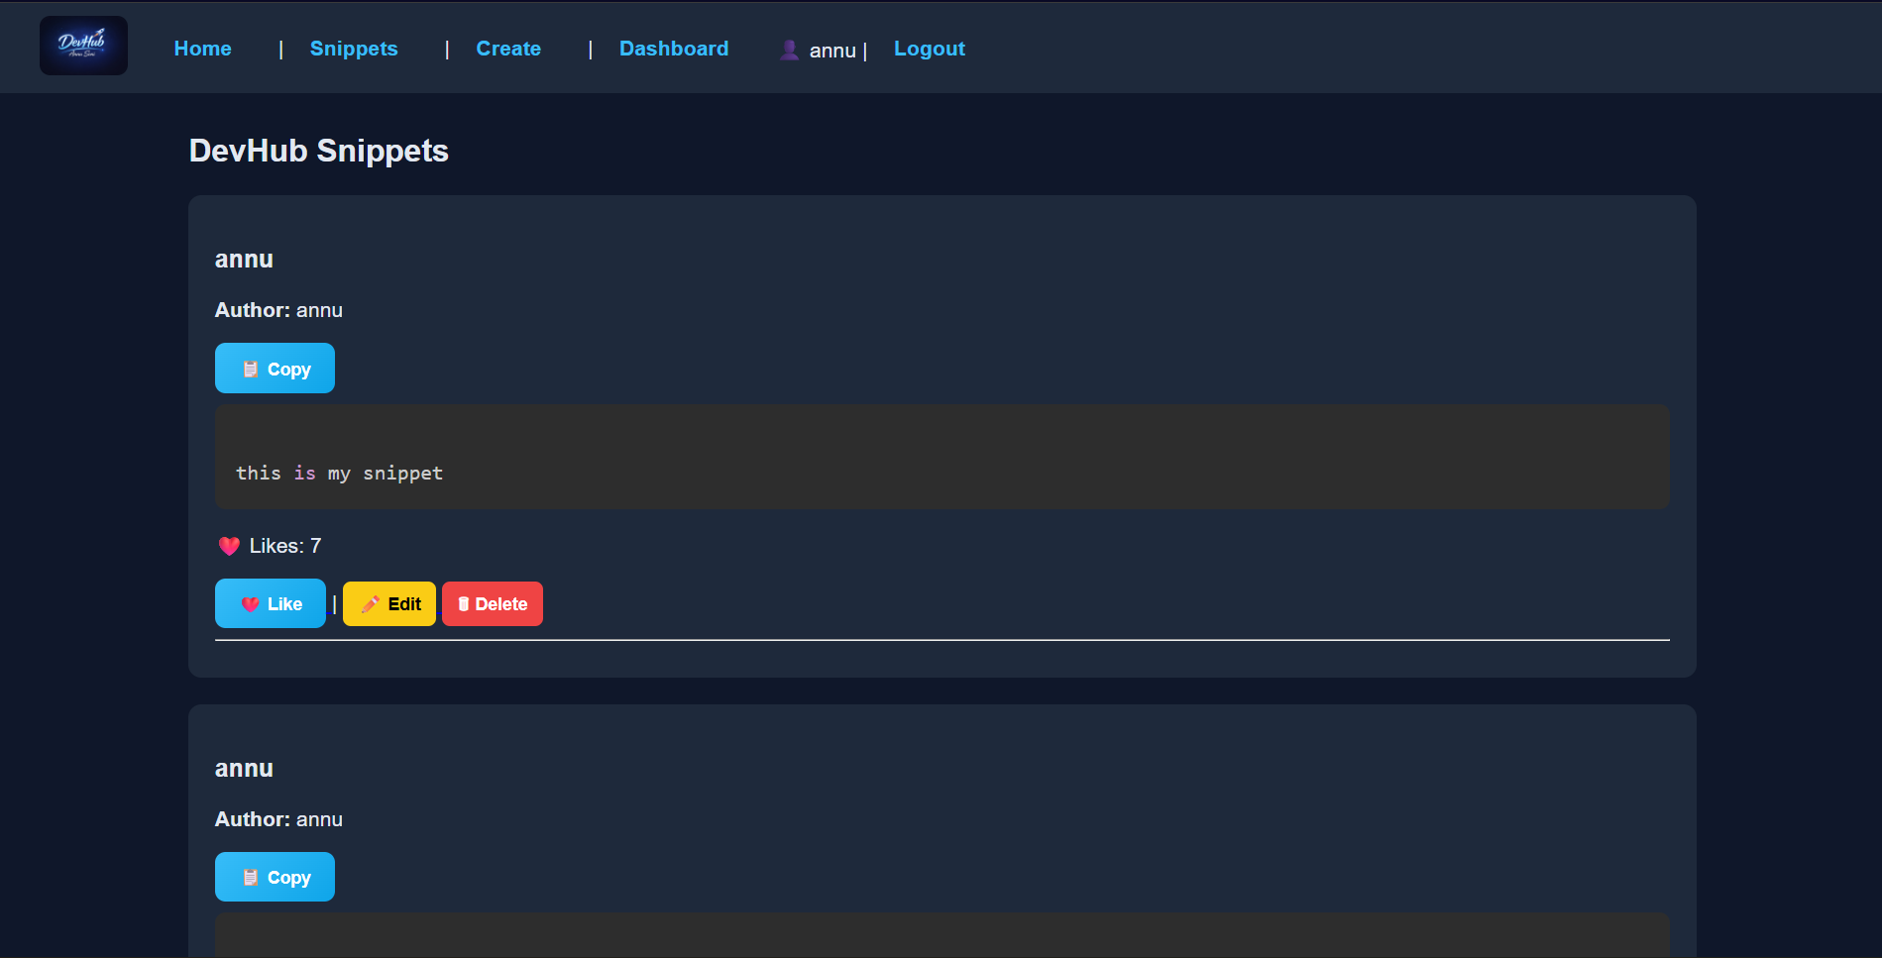The height and width of the screenshot is (958, 1882).
Task: Click the Author: annu line in the second snippet
Action: [x=278, y=819]
